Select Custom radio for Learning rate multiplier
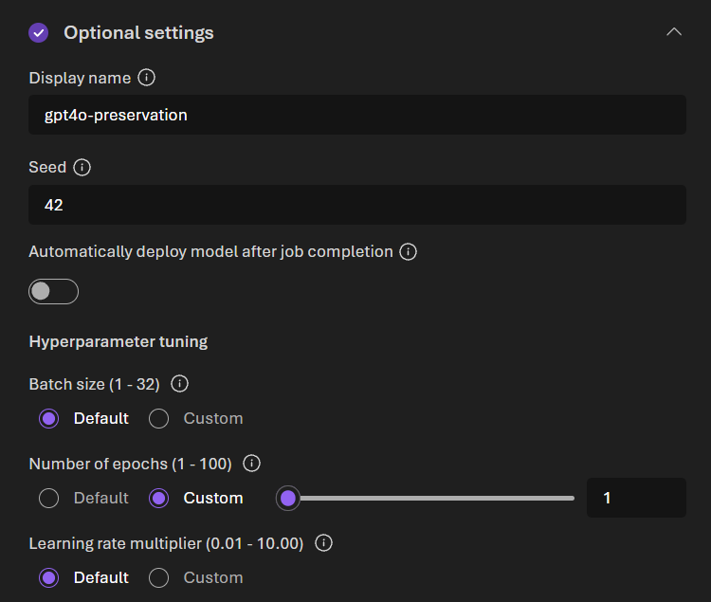This screenshot has width=711, height=602. pos(158,578)
